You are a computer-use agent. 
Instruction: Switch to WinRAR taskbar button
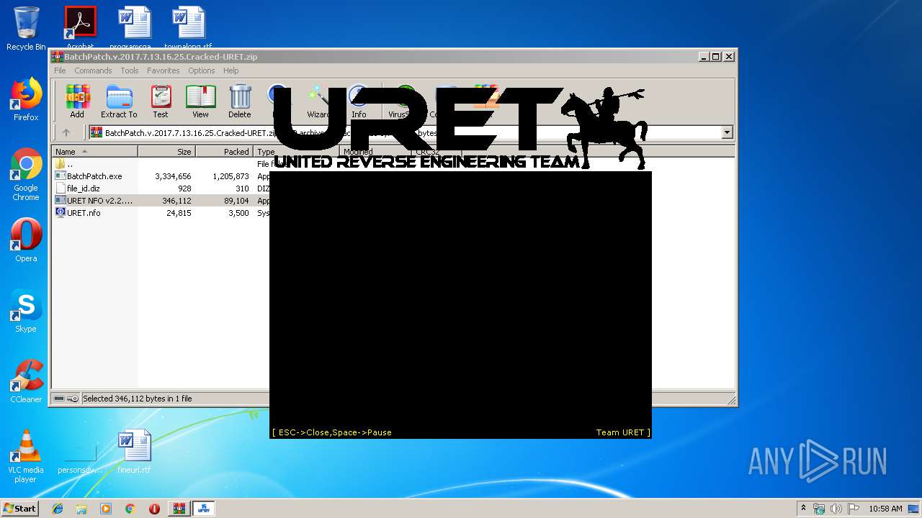pos(179,509)
